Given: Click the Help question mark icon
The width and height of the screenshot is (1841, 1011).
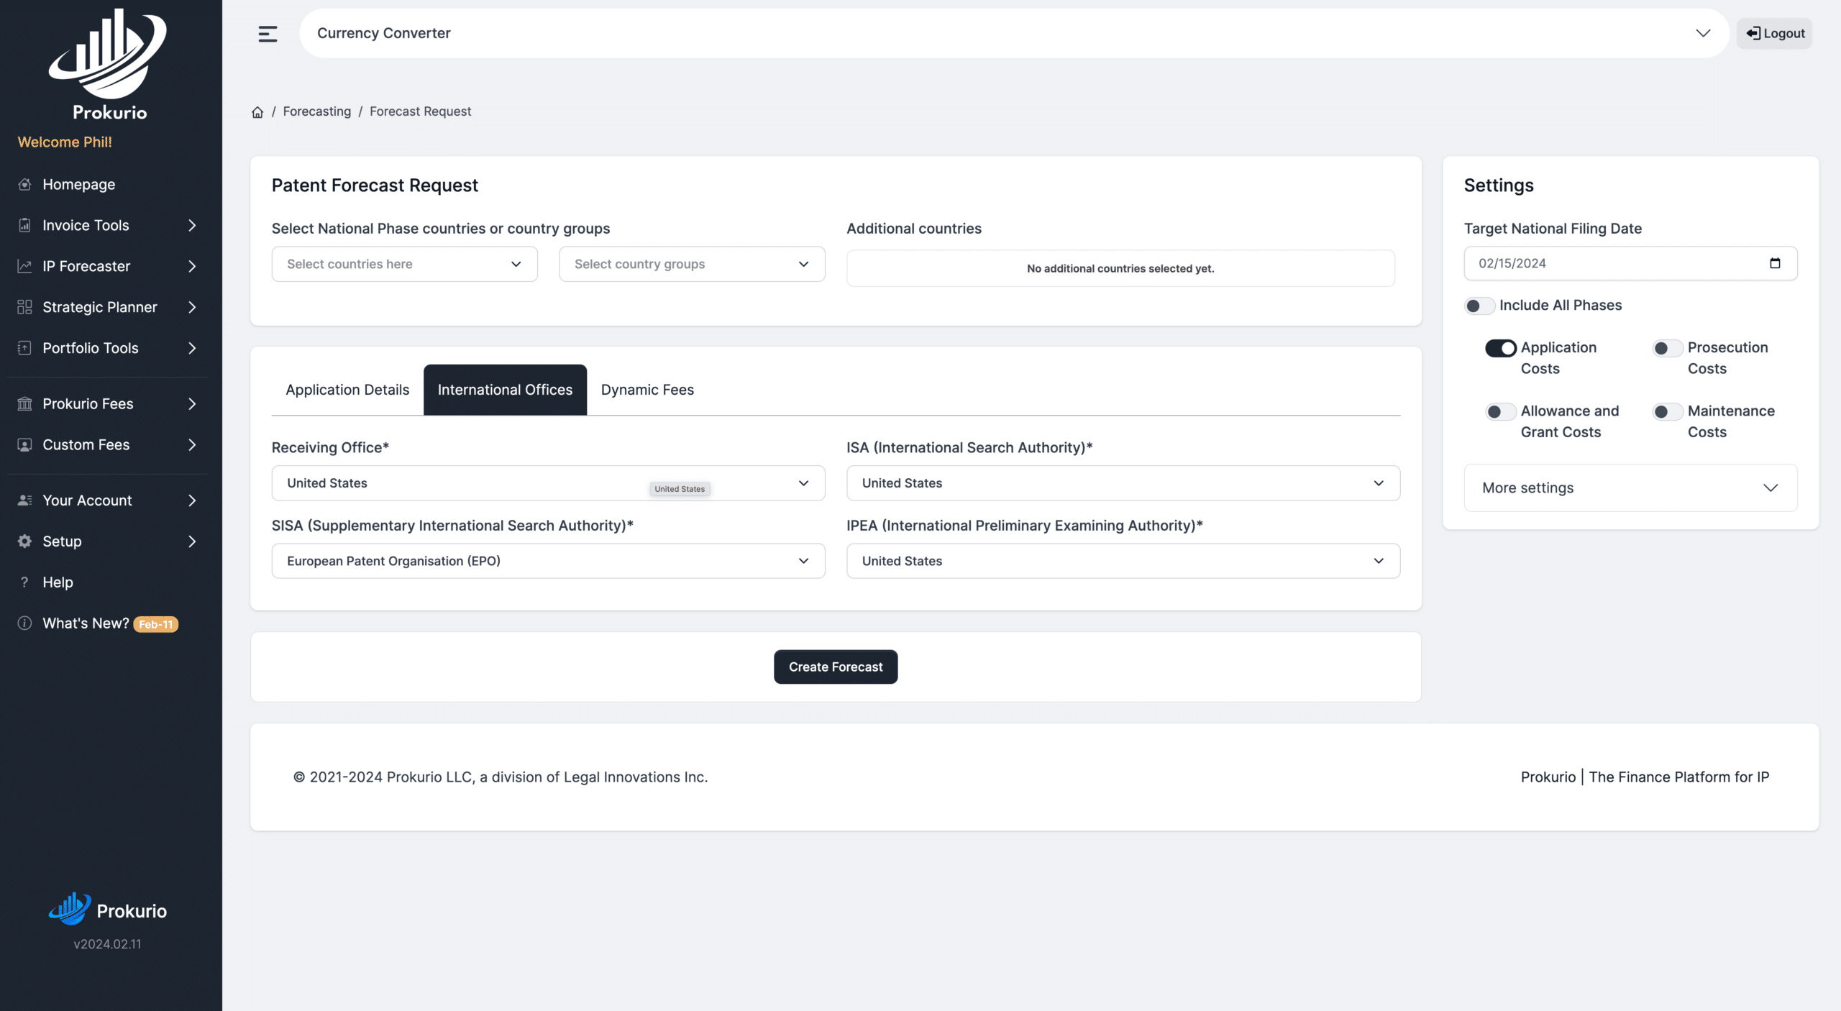Looking at the screenshot, I should coord(24,582).
